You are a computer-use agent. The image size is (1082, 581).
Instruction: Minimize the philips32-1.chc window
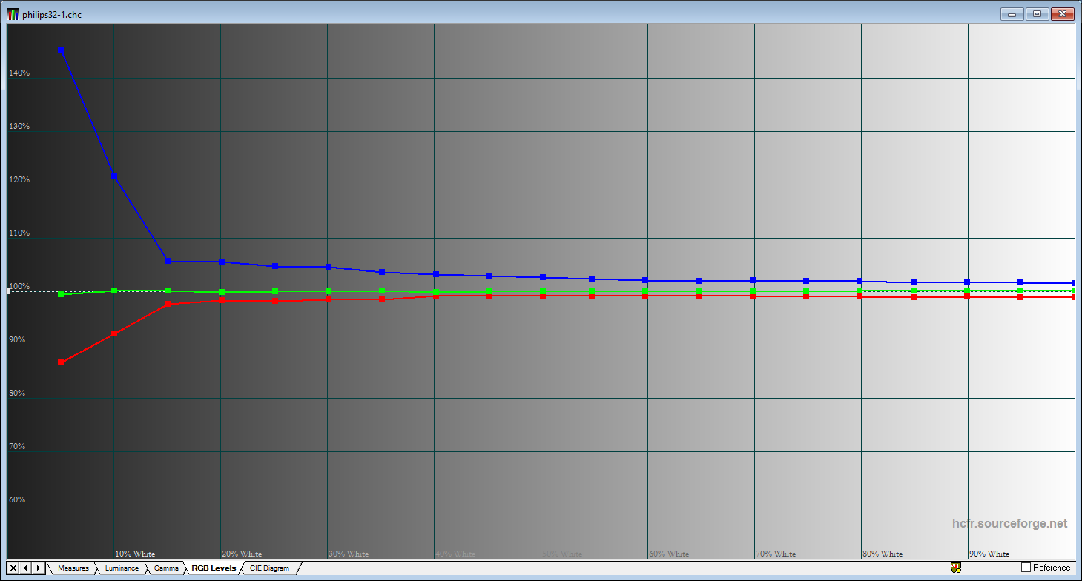1012,13
